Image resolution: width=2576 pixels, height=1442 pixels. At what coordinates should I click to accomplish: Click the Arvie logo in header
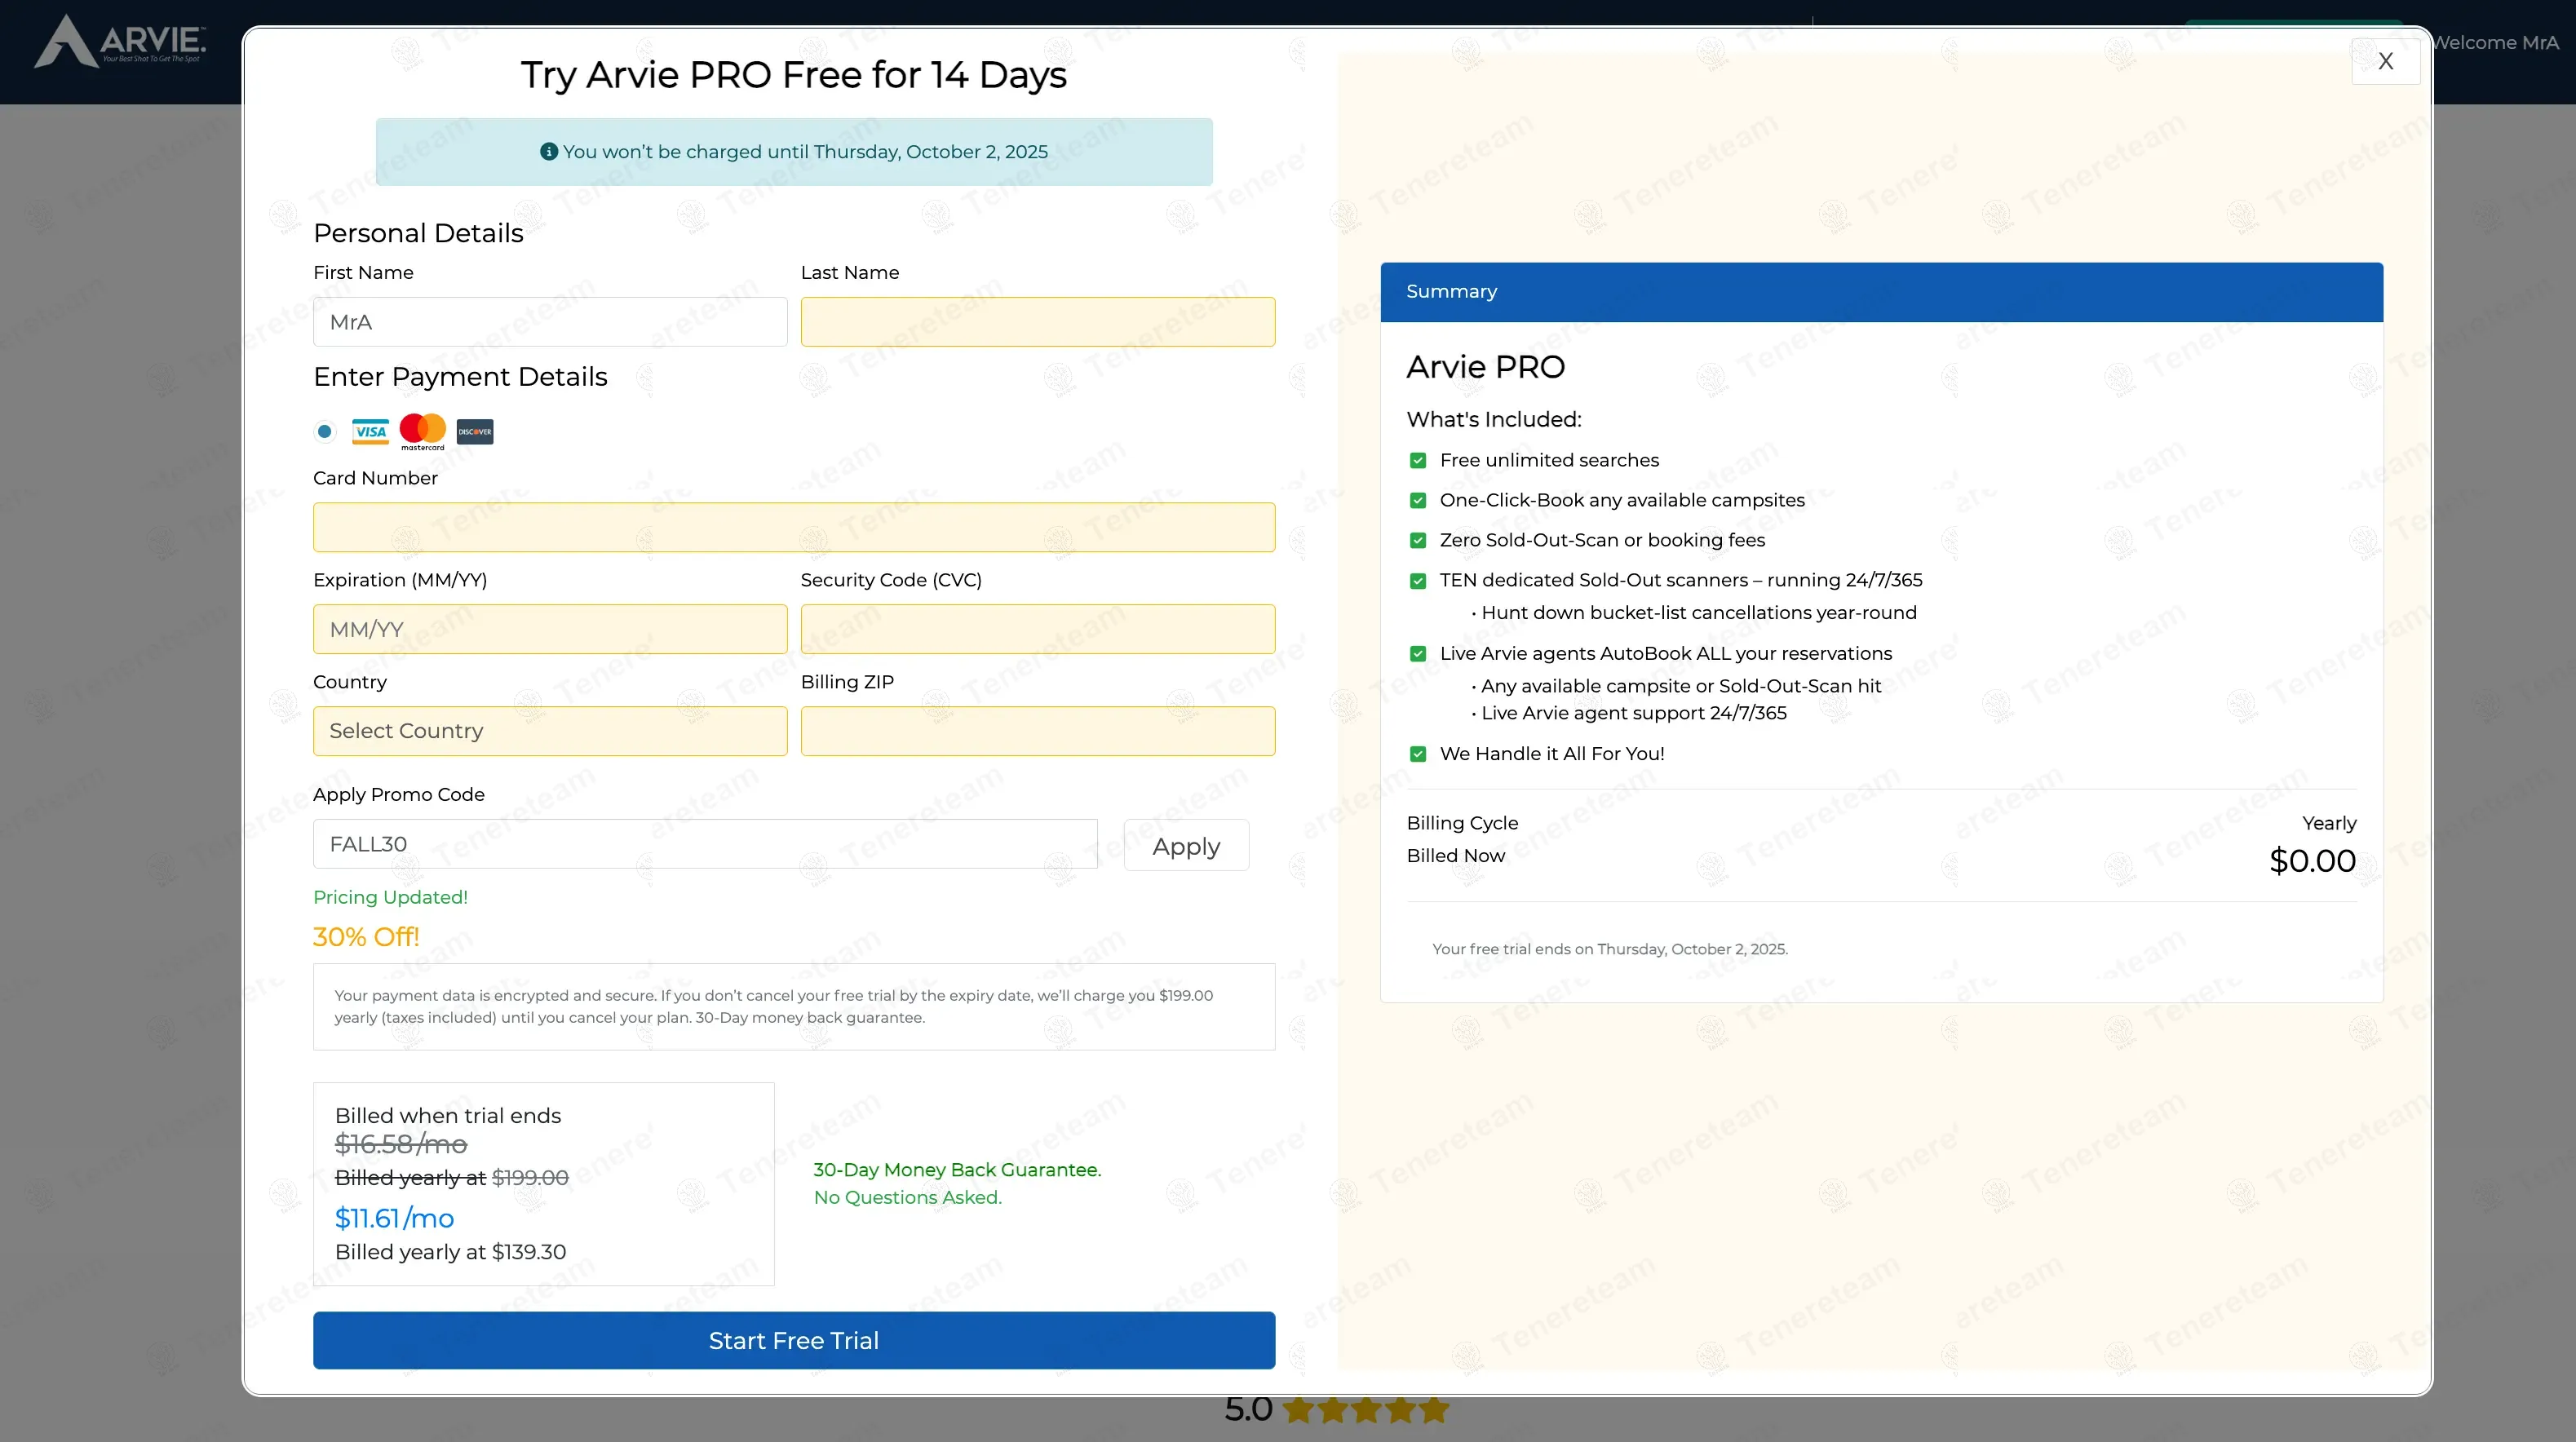tap(120, 41)
